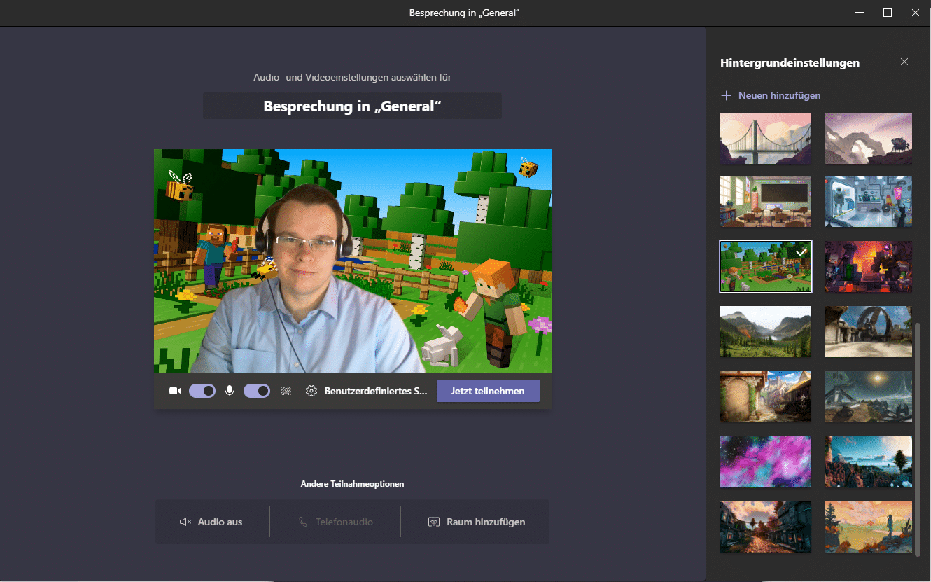Close the Teams meeting window
Image resolution: width=931 pixels, height=582 pixels.
tap(916, 13)
